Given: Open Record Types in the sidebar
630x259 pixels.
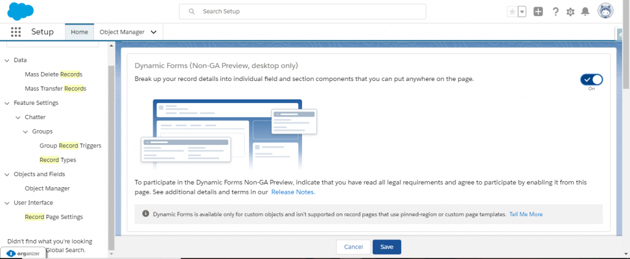Looking at the screenshot, I should [58, 160].
